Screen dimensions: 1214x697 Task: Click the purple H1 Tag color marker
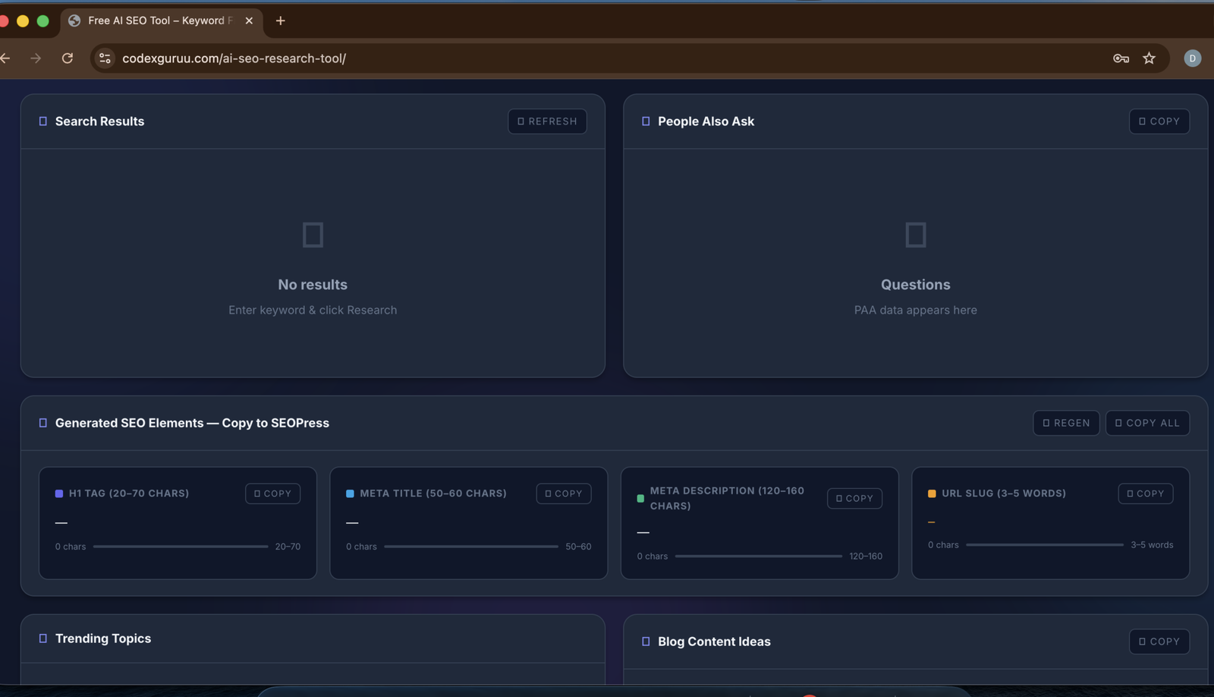pos(59,494)
